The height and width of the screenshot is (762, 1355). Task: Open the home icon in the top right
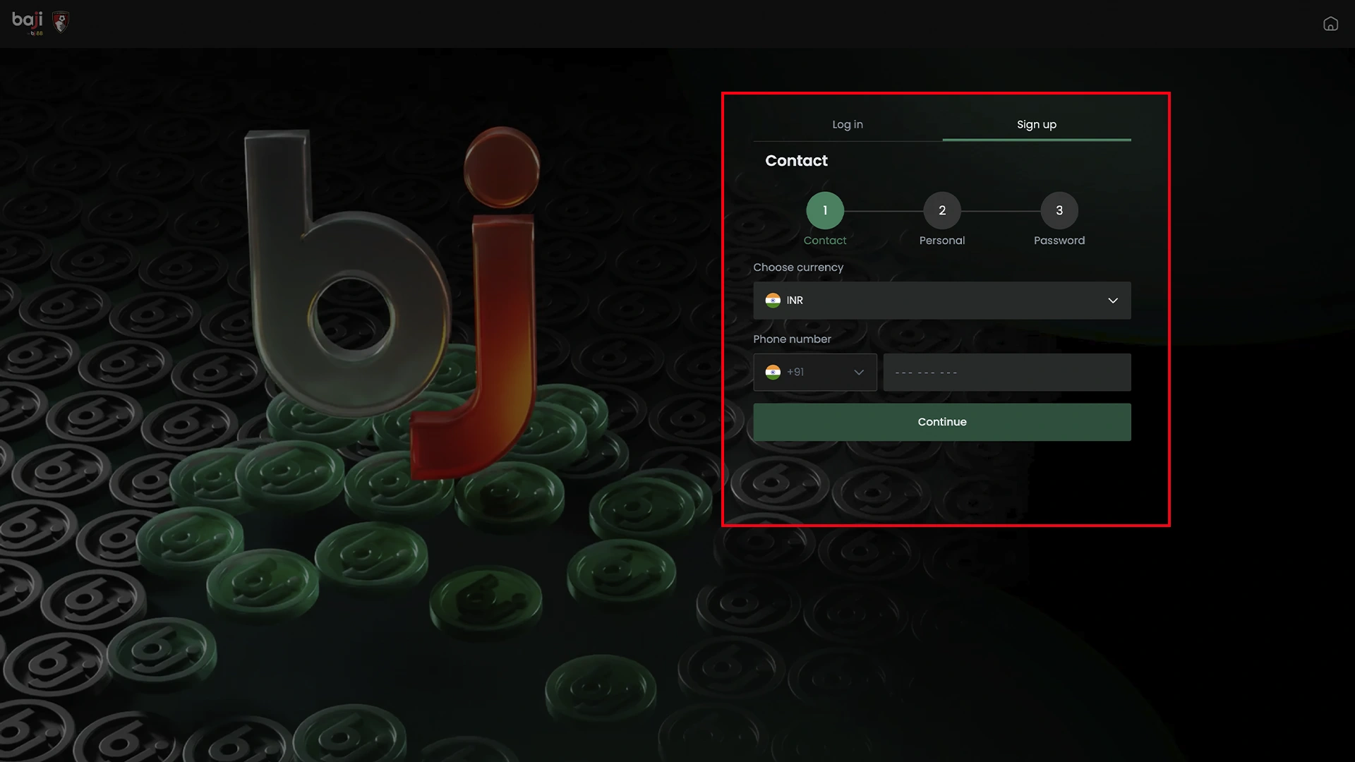tap(1330, 24)
